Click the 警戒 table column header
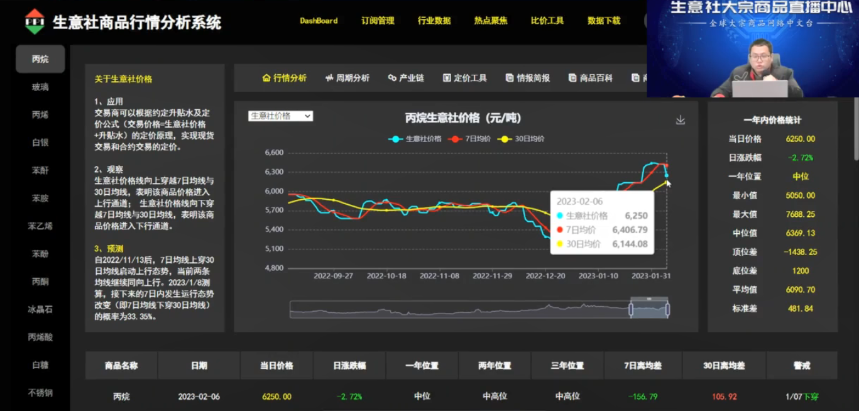 [x=802, y=366]
